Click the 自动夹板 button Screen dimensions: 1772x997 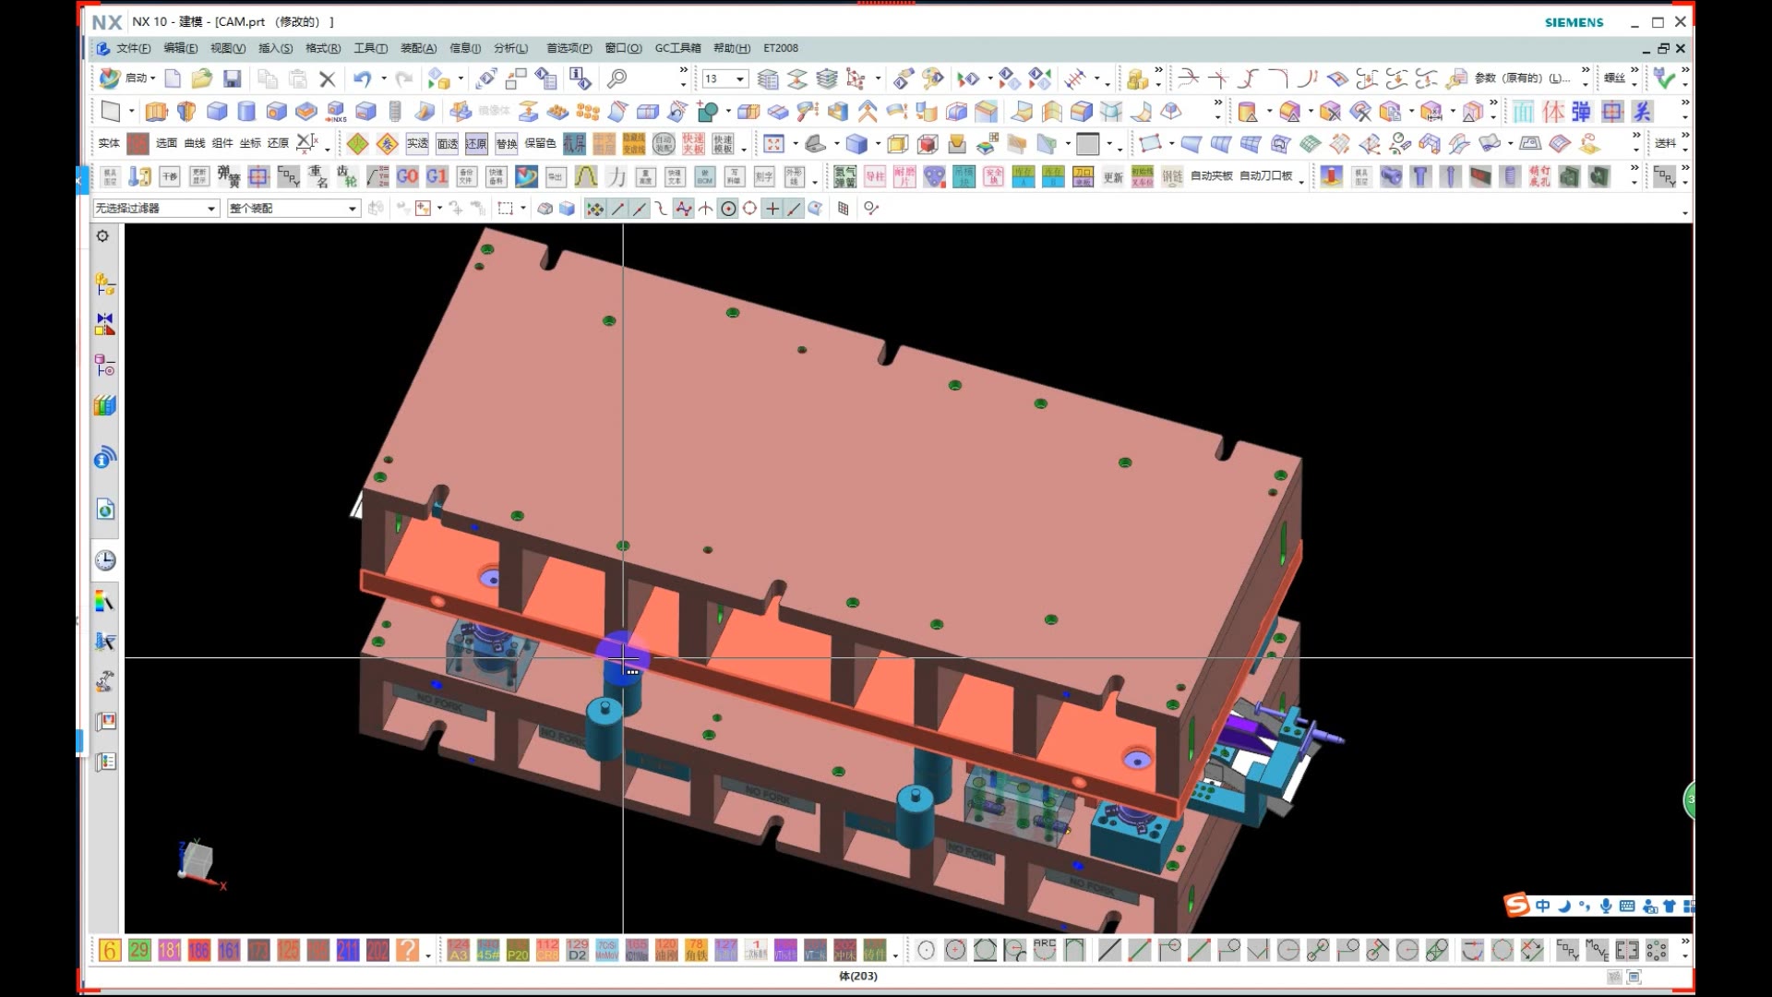(x=1211, y=175)
